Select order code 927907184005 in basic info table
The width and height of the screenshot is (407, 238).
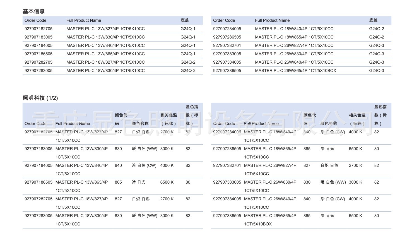pyautogui.click(x=38, y=45)
